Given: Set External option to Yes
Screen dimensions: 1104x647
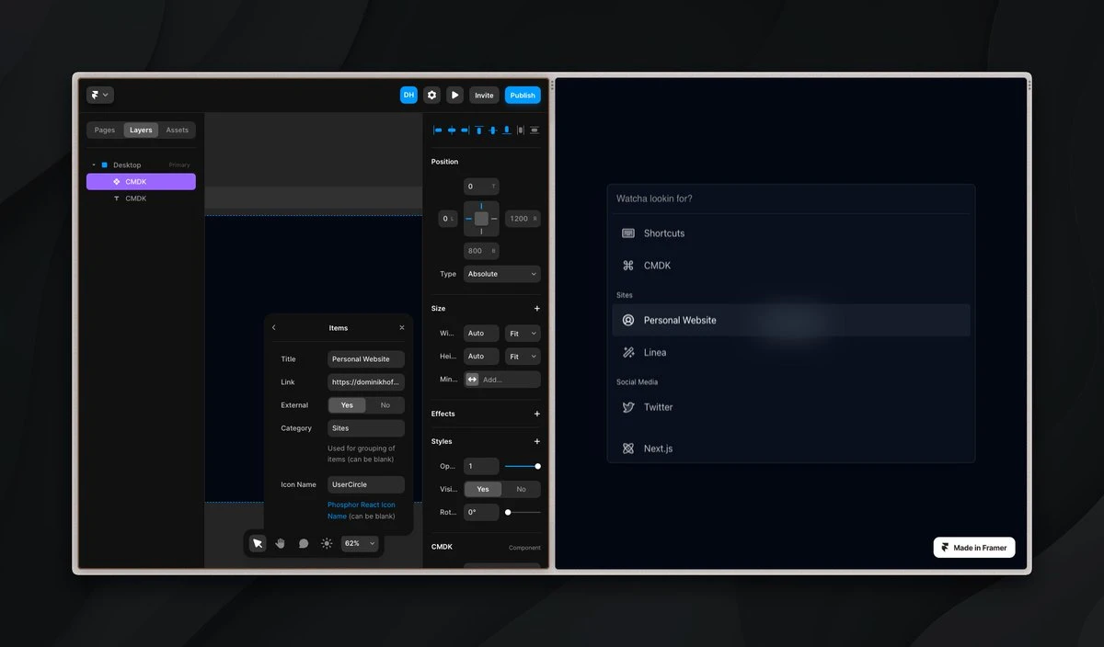Looking at the screenshot, I should tap(347, 405).
